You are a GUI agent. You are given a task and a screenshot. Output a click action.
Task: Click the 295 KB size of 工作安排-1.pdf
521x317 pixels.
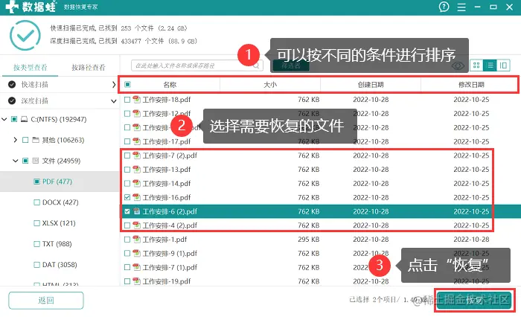click(x=308, y=240)
